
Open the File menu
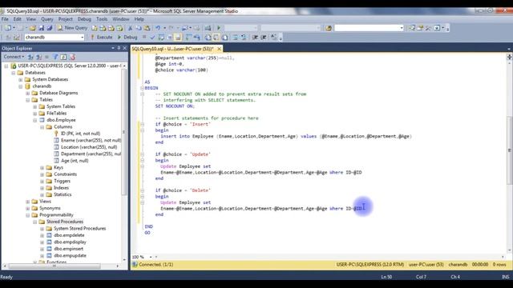tap(5, 19)
